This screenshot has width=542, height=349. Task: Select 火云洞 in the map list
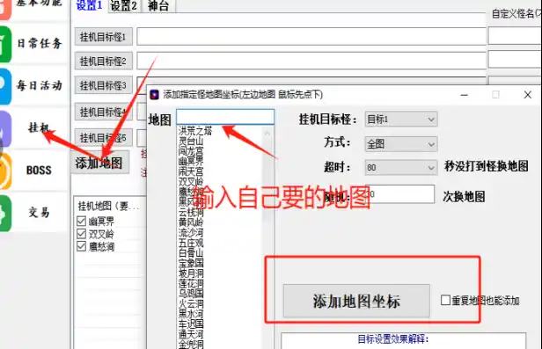coord(191,304)
